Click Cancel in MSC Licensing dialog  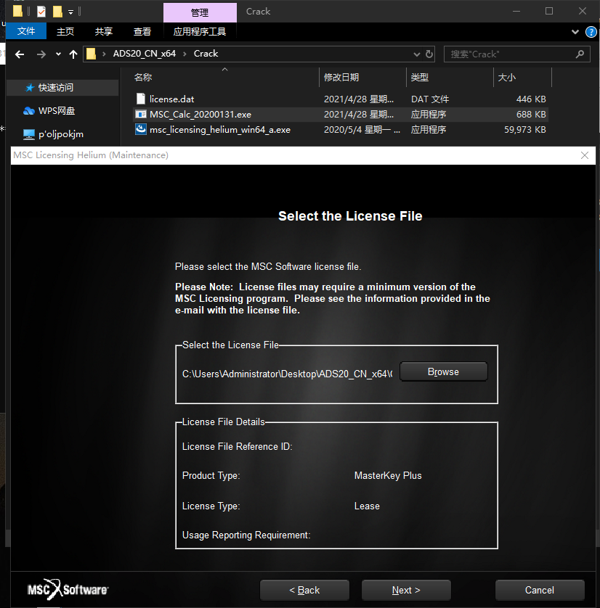pos(540,590)
